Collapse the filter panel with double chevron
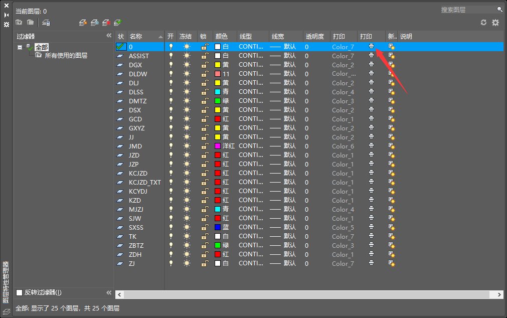Screen dimensions: 507x318 [109, 36]
